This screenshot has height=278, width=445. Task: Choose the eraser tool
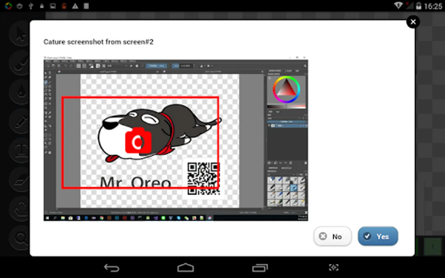20,180
